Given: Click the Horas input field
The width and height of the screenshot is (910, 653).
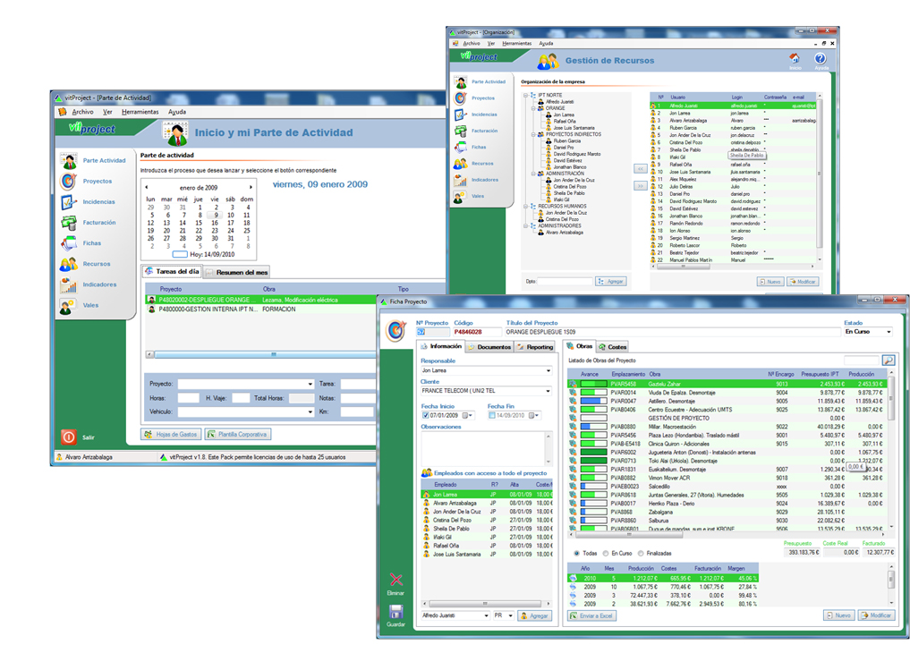Looking at the screenshot, I should 188,398.
